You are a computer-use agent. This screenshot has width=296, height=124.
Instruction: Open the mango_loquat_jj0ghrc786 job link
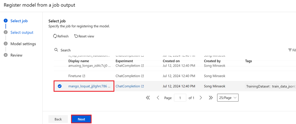click(89, 86)
